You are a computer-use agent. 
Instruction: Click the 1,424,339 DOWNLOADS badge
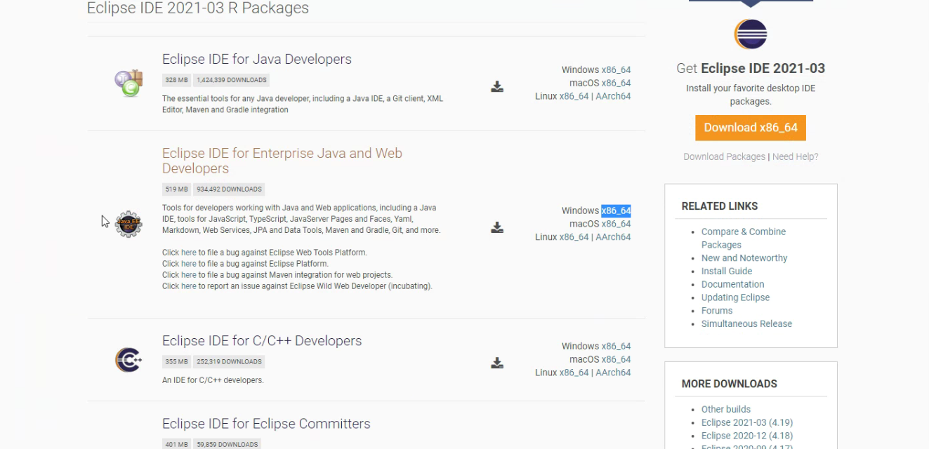[232, 80]
